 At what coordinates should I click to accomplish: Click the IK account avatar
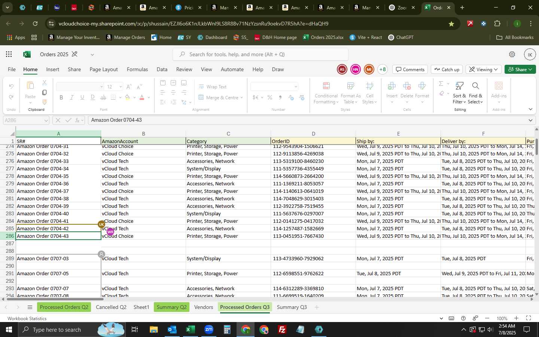click(x=530, y=54)
